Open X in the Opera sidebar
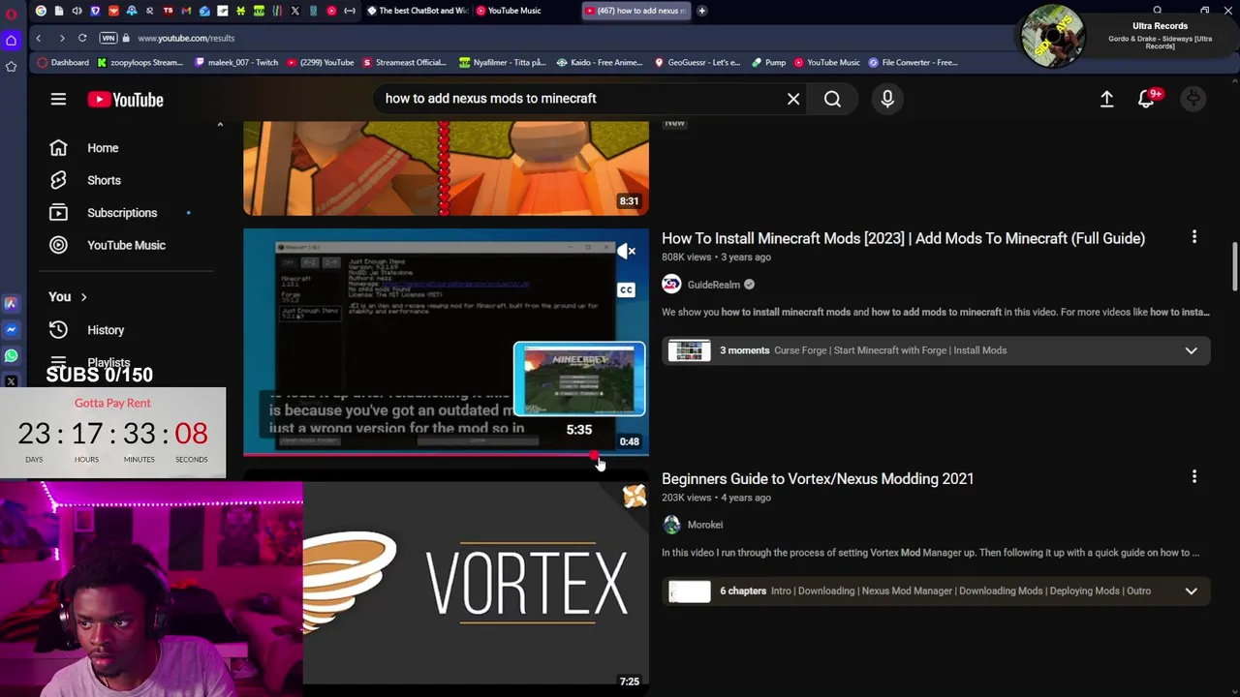This screenshot has height=697, width=1240. click(11, 381)
